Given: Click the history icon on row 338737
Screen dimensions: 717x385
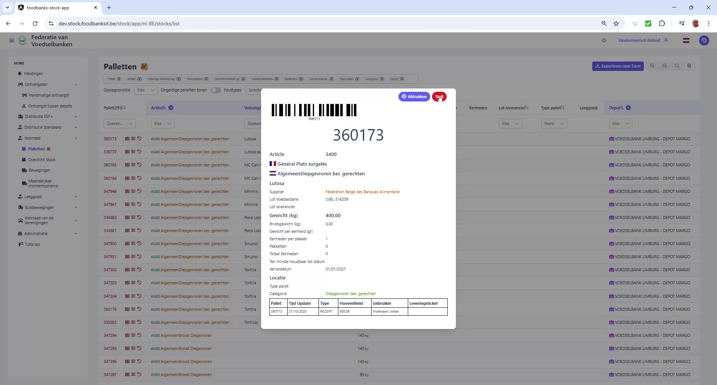Looking at the screenshot, I should point(139,152).
